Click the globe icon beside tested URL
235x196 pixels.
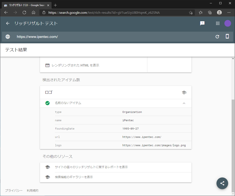click(8, 37)
